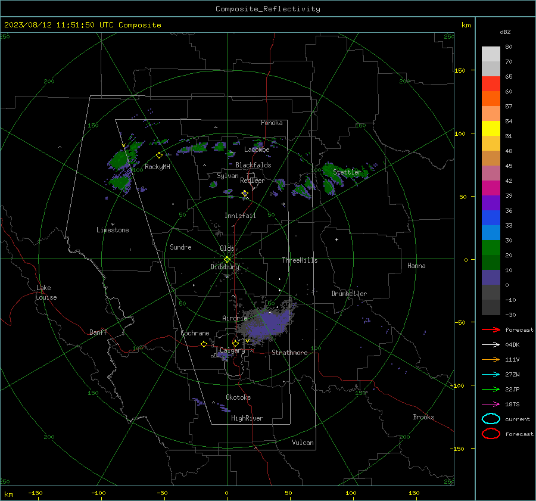
Task: Select the purple 39 dBZ legend swatch
Action: coord(491,203)
